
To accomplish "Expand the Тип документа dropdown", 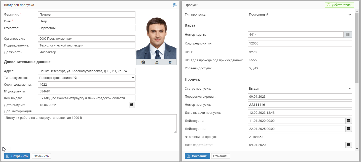I will (87, 78).
